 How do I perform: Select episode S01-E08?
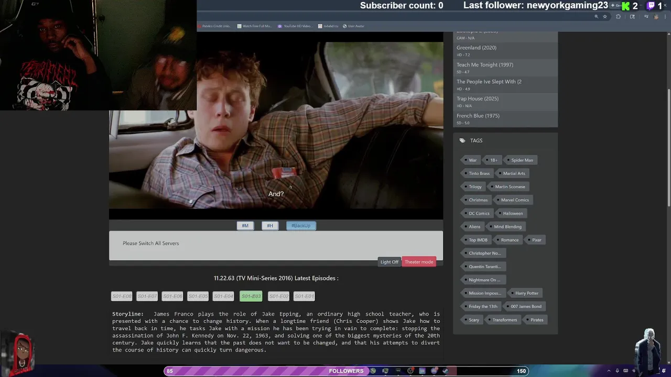coord(122,296)
